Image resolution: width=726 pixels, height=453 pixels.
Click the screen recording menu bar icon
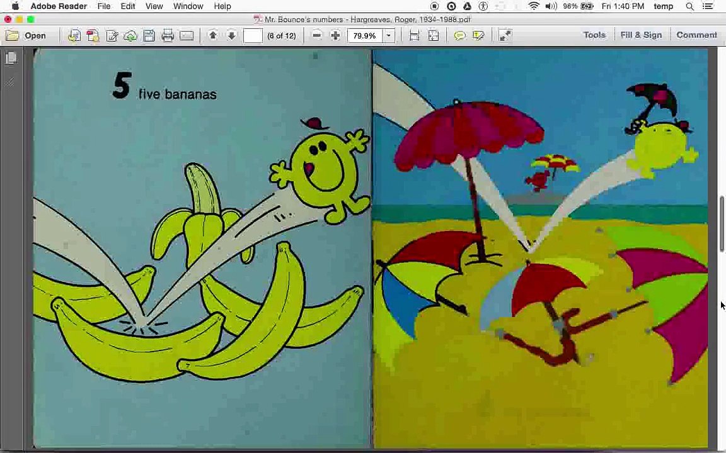click(x=434, y=6)
